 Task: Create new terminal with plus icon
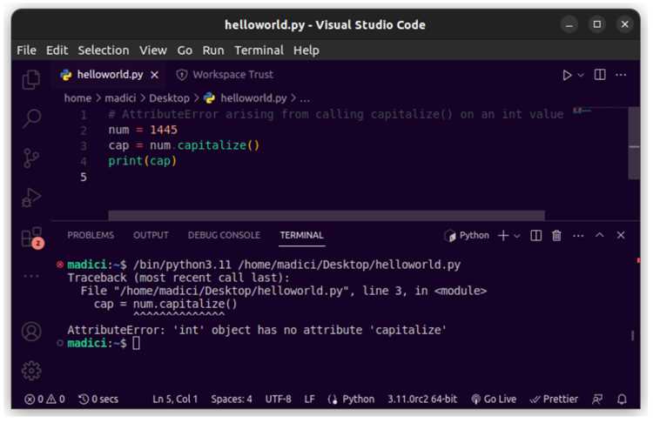pyautogui.click(x=503, y=236)
